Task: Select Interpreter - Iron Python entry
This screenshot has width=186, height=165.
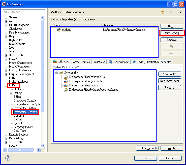Action: click(27, 104)
